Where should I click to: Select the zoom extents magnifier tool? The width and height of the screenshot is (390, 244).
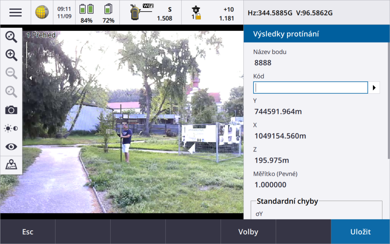pos(11,37)
